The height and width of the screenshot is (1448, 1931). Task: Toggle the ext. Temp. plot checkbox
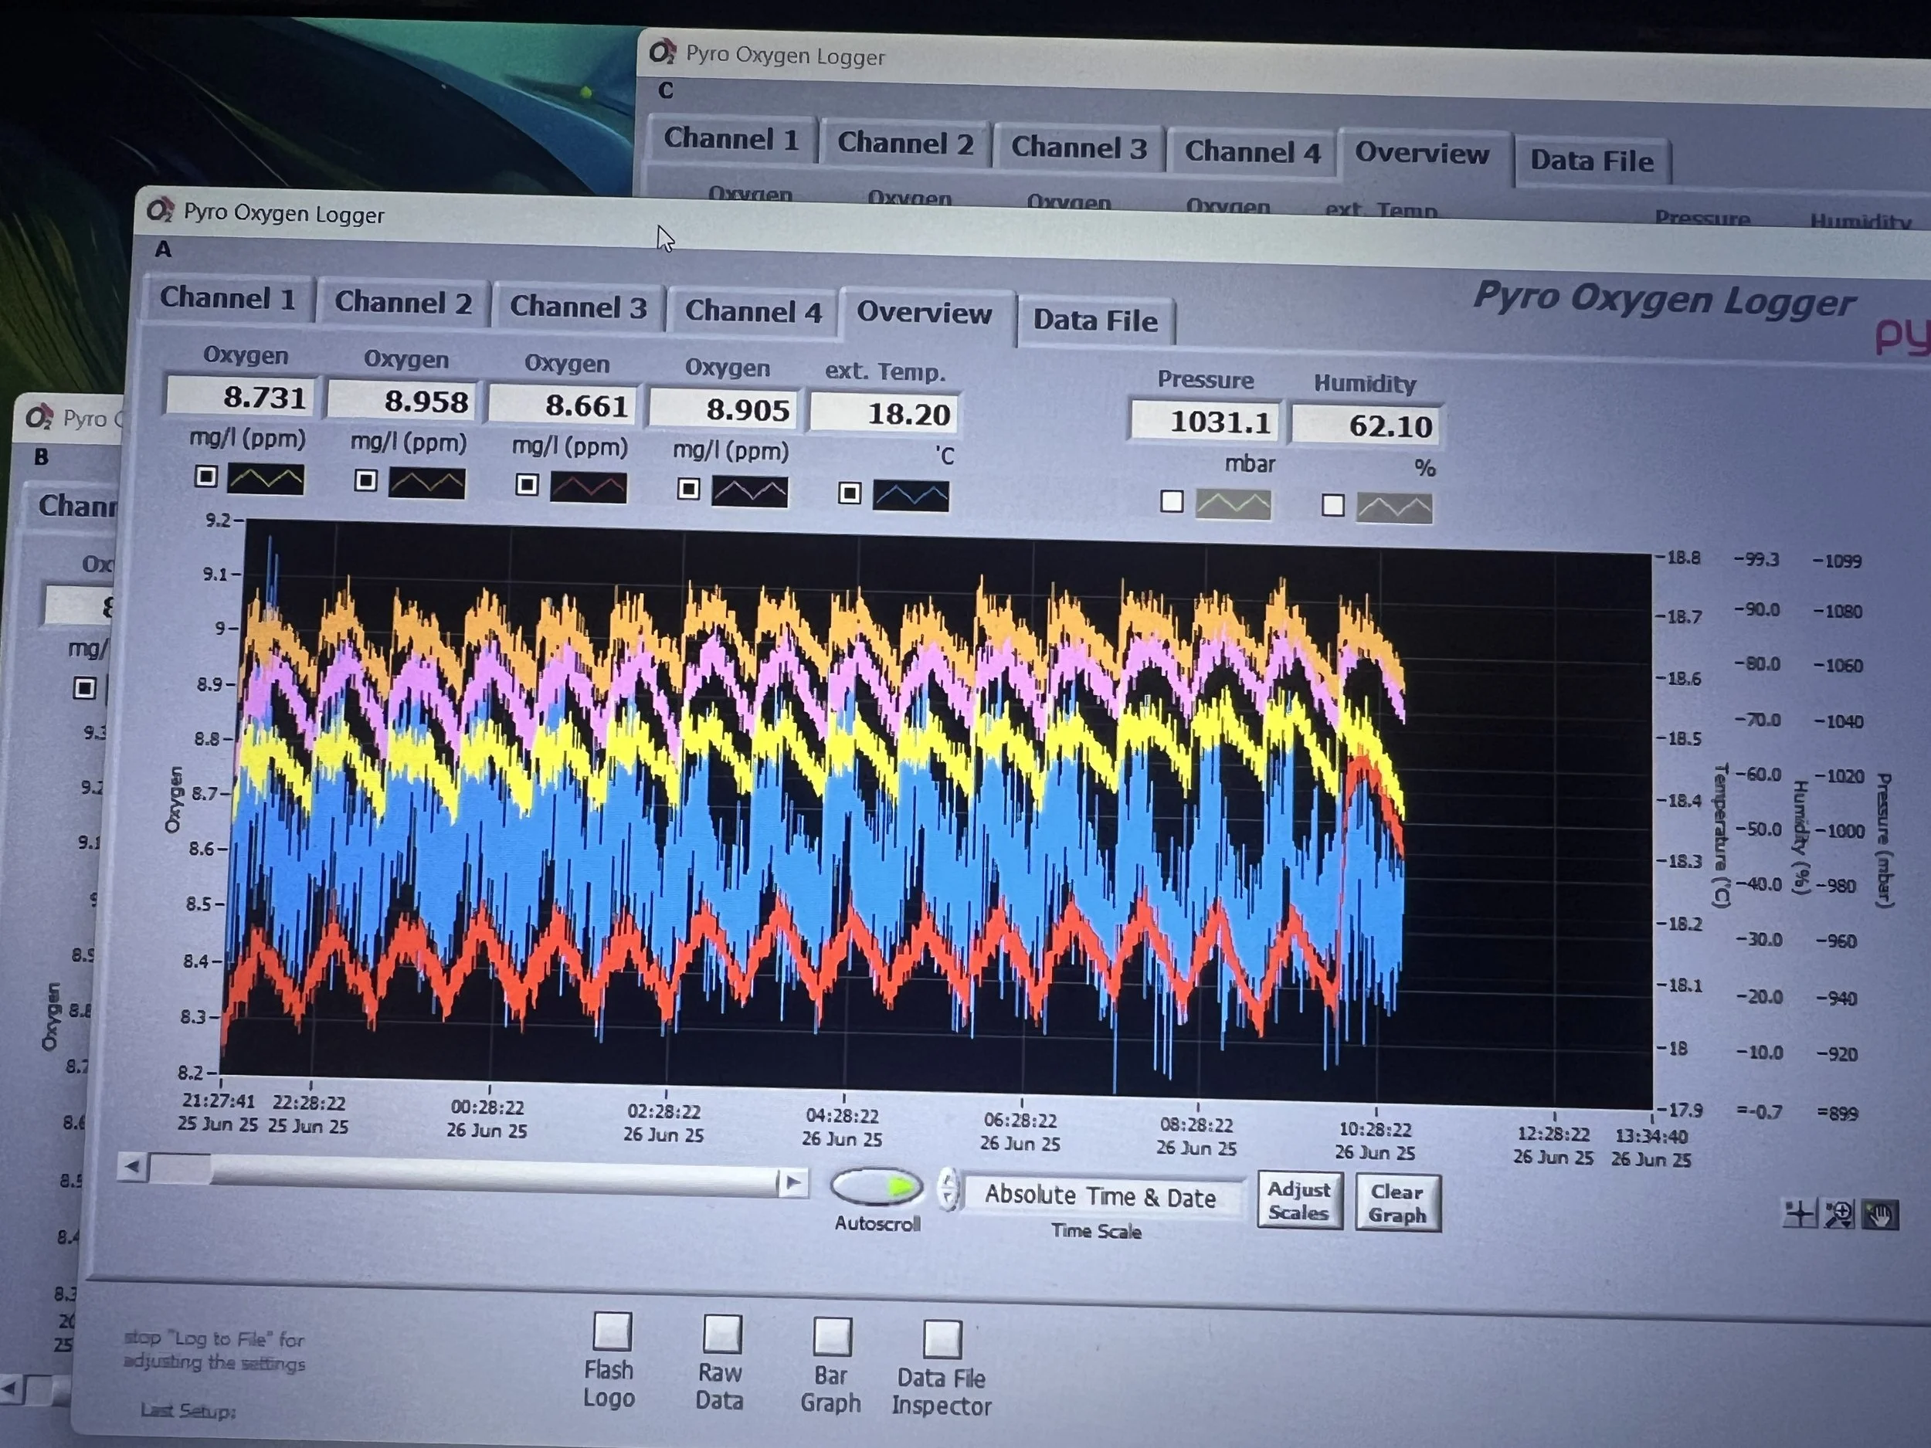coord(850,493)
